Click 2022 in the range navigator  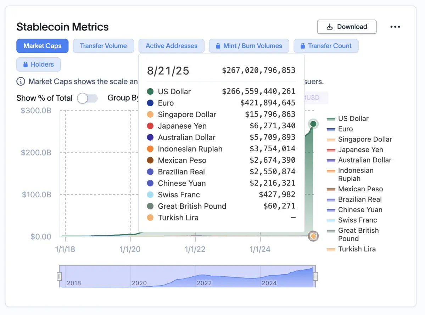click(204, 283)
